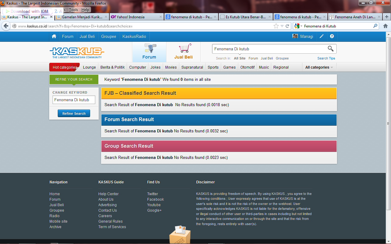Open Firefox home page icon
The image size is (391, 244).
[x=386, y=26]
